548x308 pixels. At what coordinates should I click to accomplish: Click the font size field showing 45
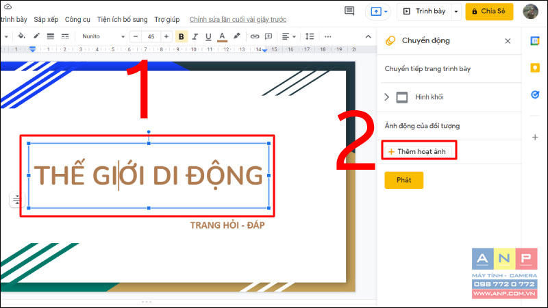pyautogui.click(x=151, y=36)
